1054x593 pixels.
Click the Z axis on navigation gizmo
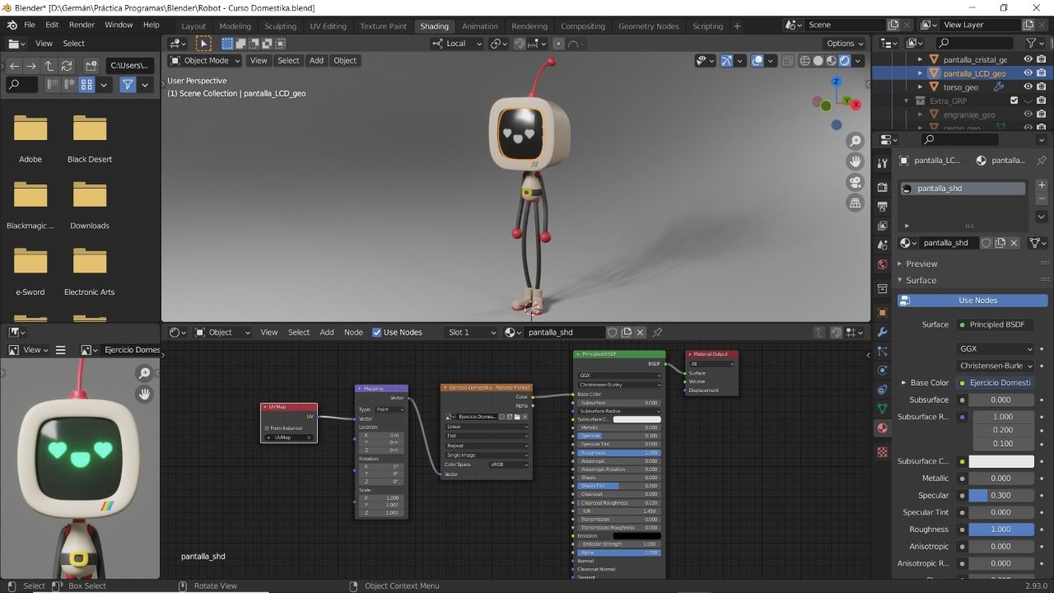click(836, 82)
